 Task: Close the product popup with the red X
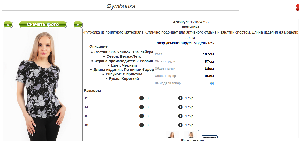(297, 8)
